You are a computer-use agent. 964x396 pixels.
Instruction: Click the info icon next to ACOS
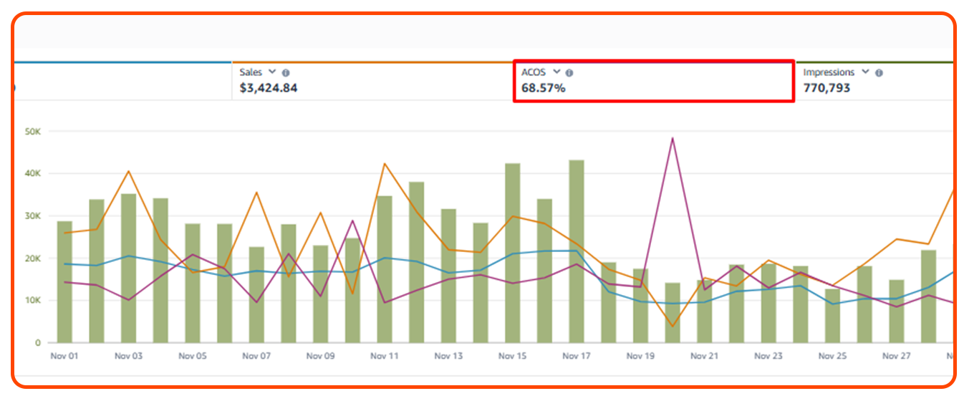[569, 72]
